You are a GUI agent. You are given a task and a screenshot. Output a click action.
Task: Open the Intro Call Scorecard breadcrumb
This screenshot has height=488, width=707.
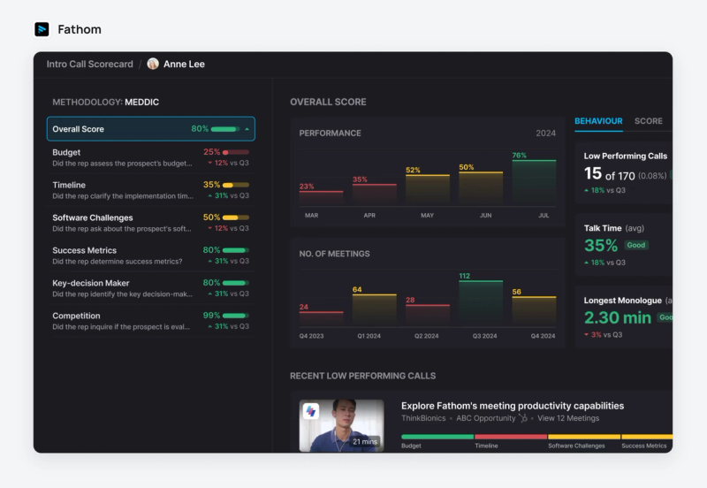tap(90, 64)
